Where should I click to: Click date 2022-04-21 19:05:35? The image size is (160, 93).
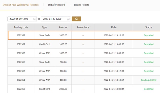[114, 53]
